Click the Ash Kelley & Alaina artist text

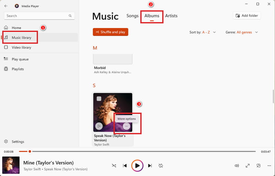coord(112,72)
